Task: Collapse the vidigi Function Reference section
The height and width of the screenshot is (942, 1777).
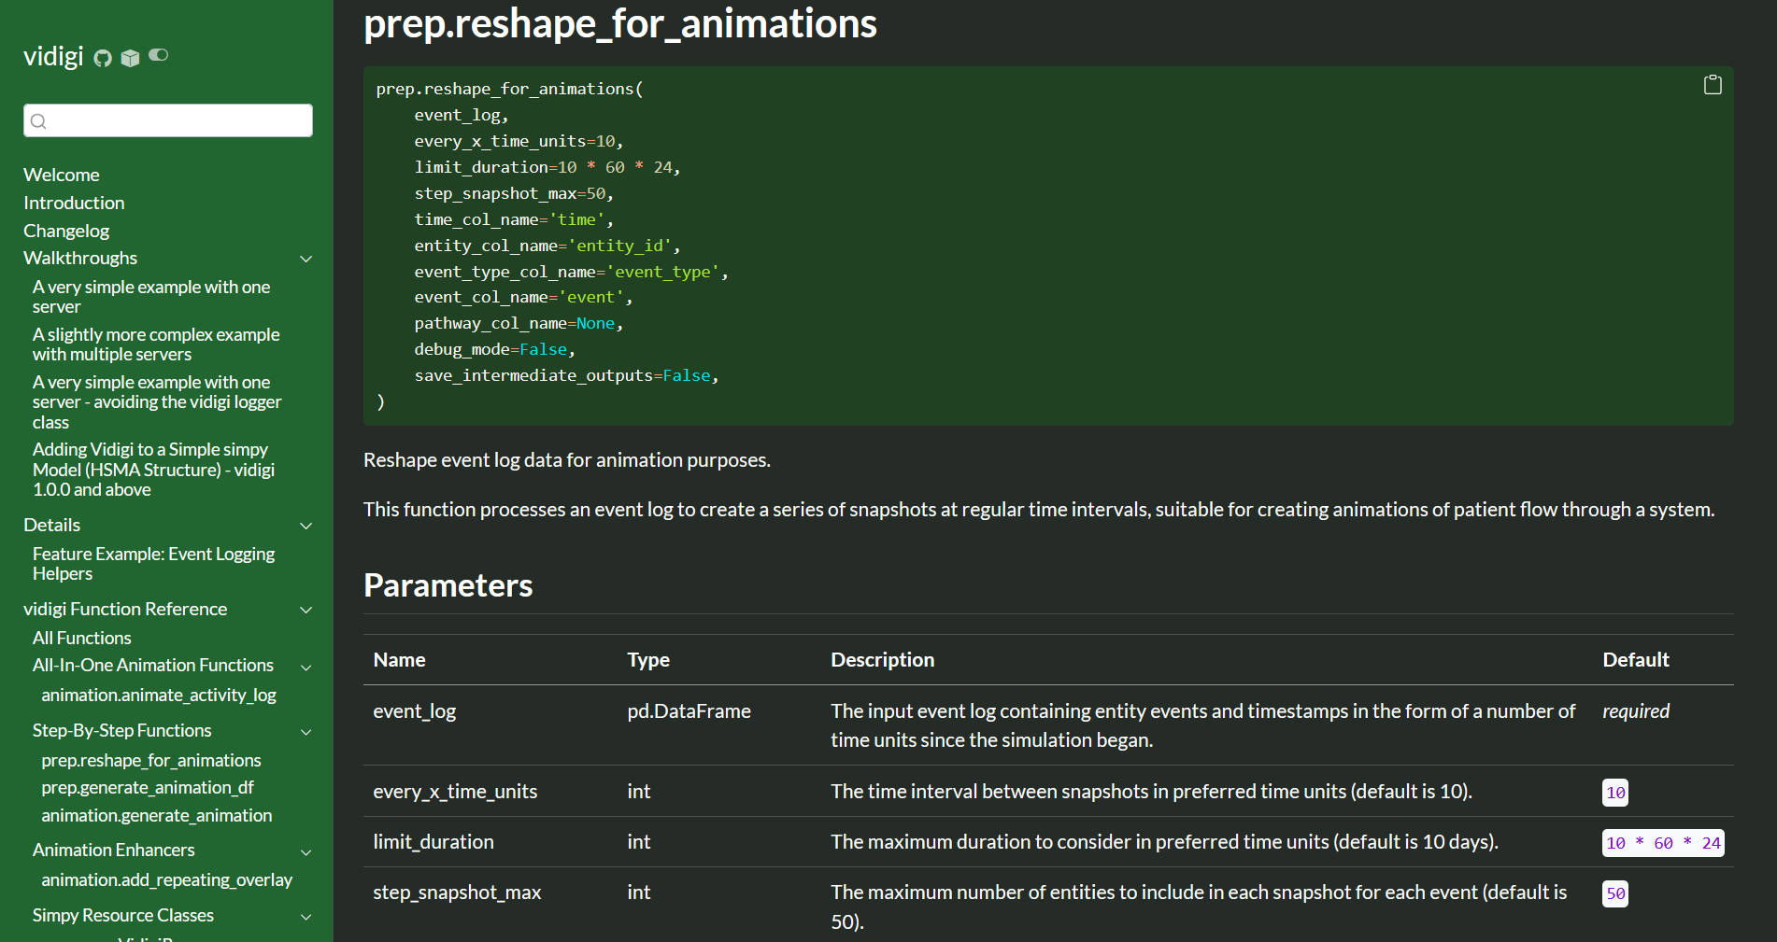Action: click(306, 610)
